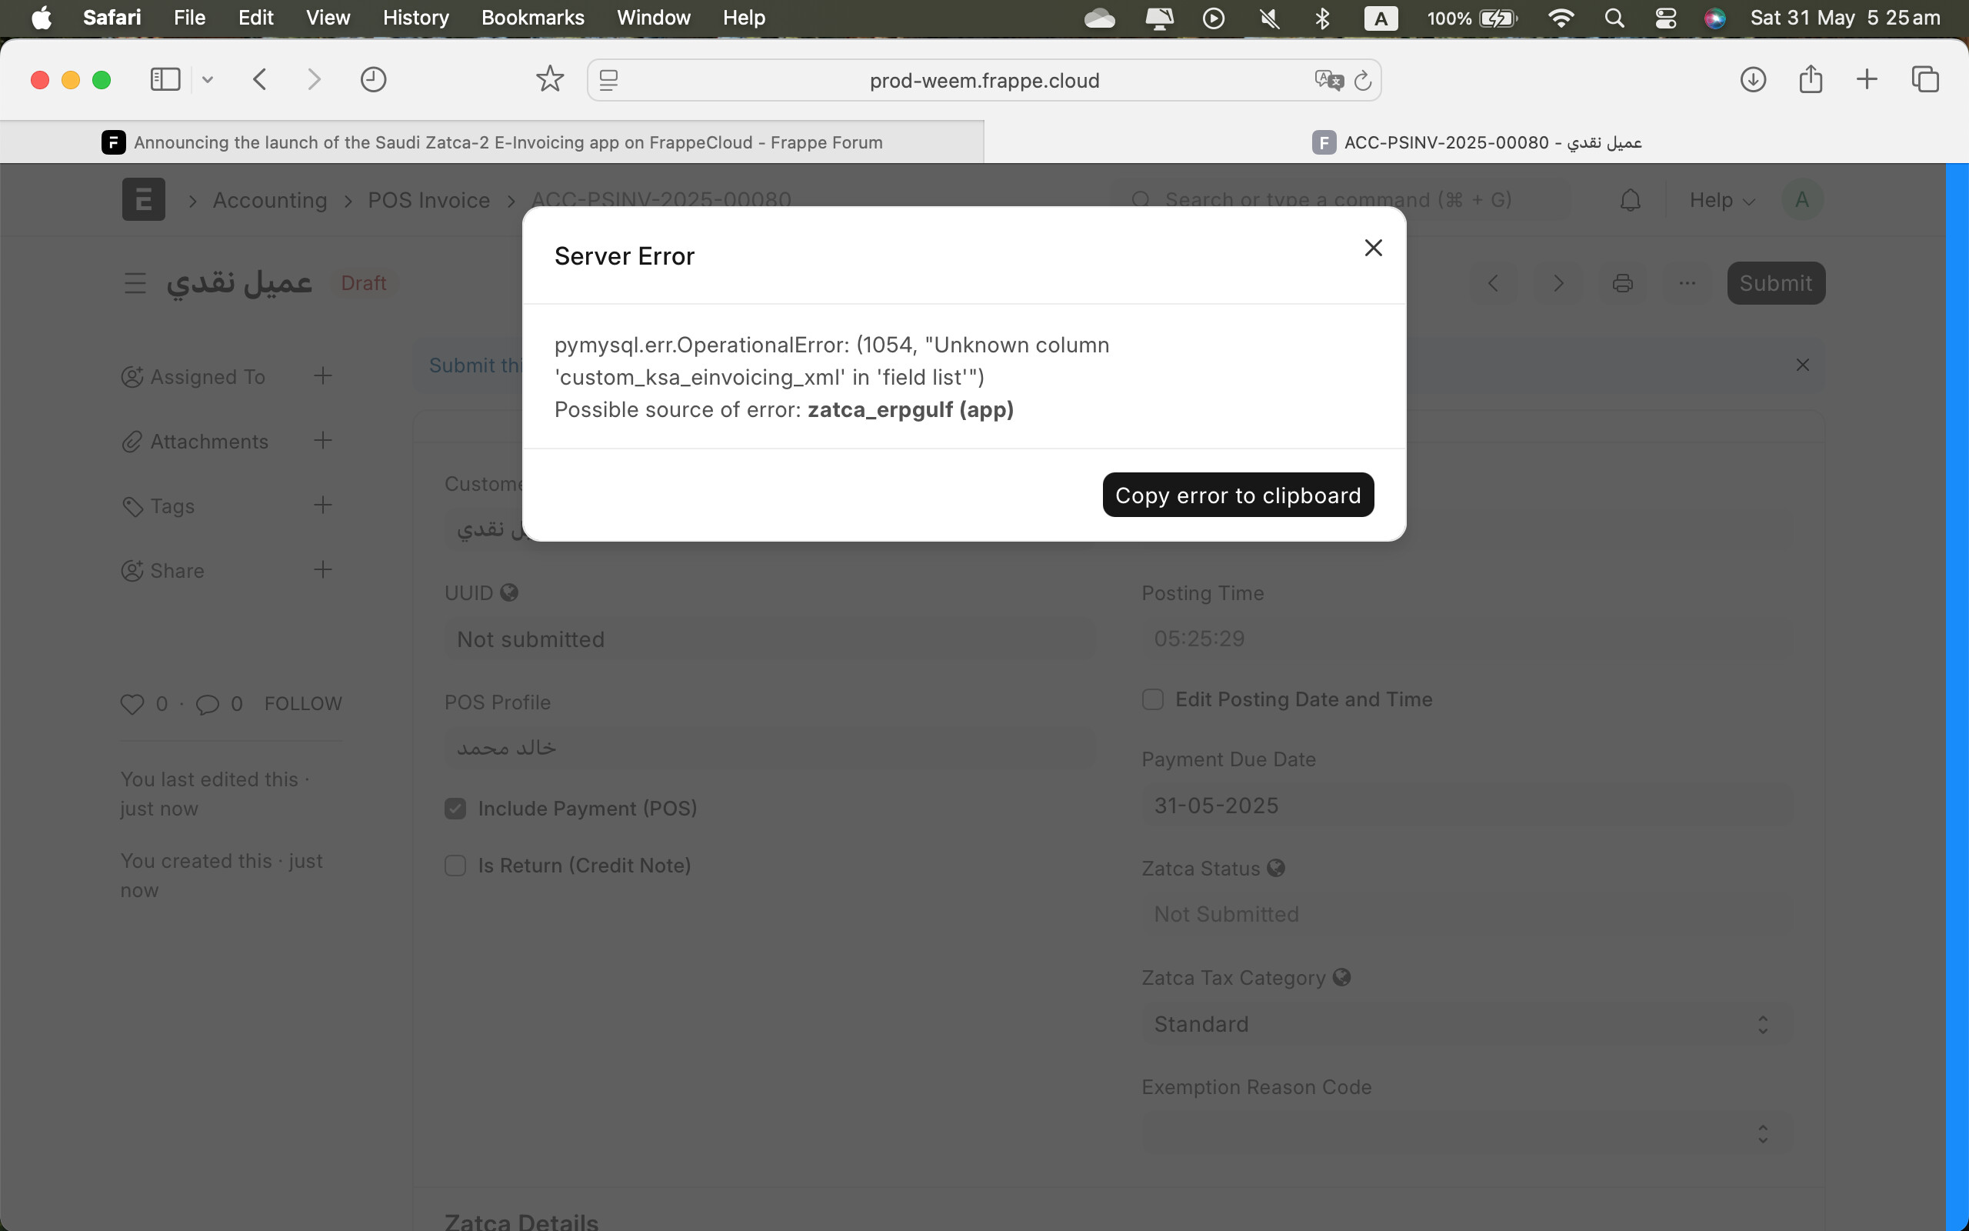Open page reader icon in address bar
This screenshot has height=1231, width=1969.
pos(608,80)
